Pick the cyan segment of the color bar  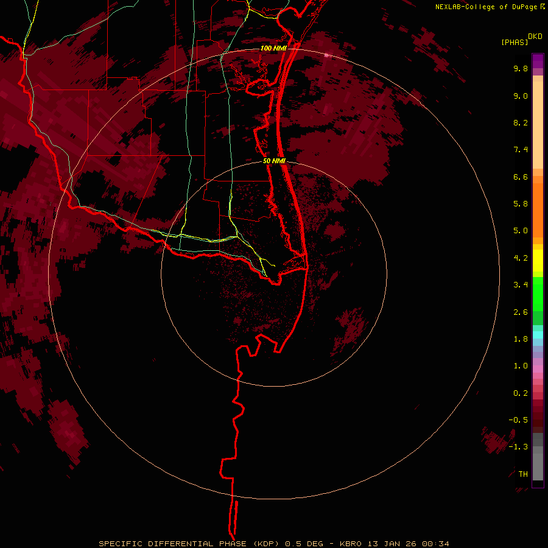[538, 335]
